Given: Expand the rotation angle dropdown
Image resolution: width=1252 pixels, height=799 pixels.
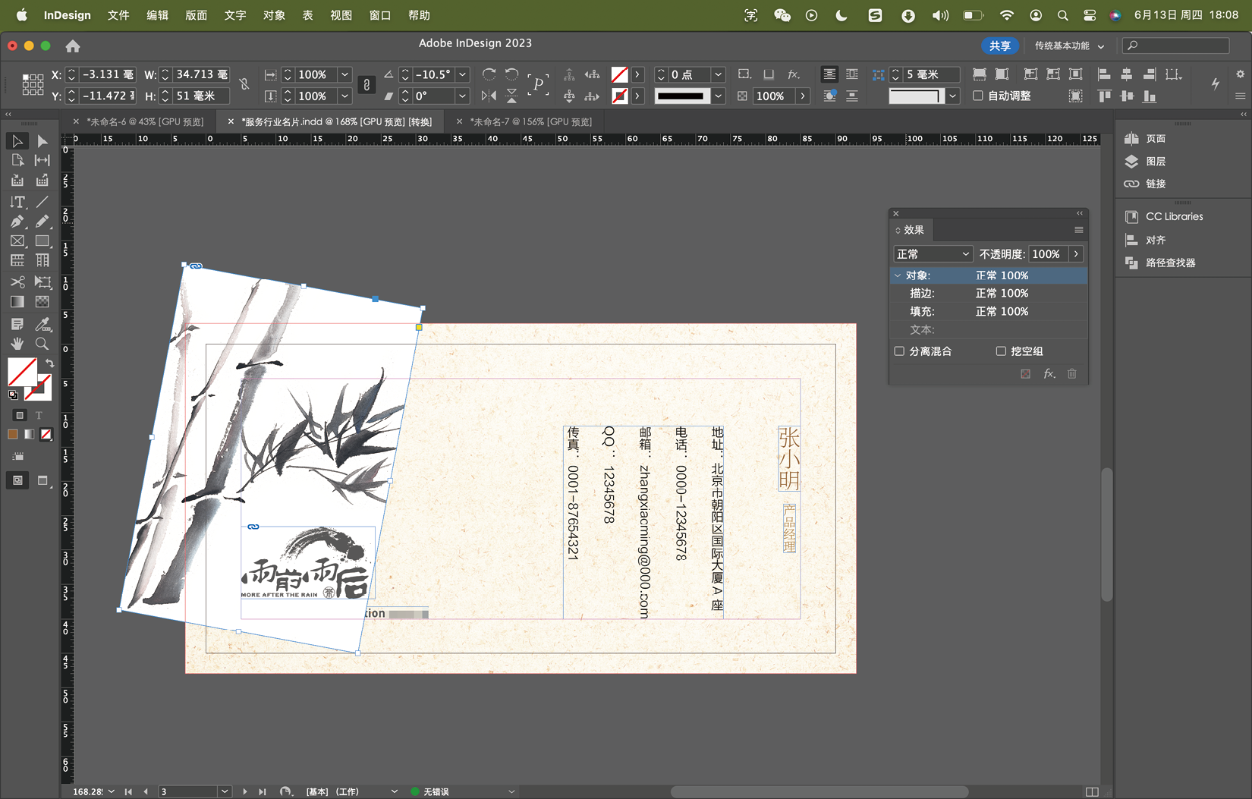Looking at the screenshot, I should (x=462, y=74).
